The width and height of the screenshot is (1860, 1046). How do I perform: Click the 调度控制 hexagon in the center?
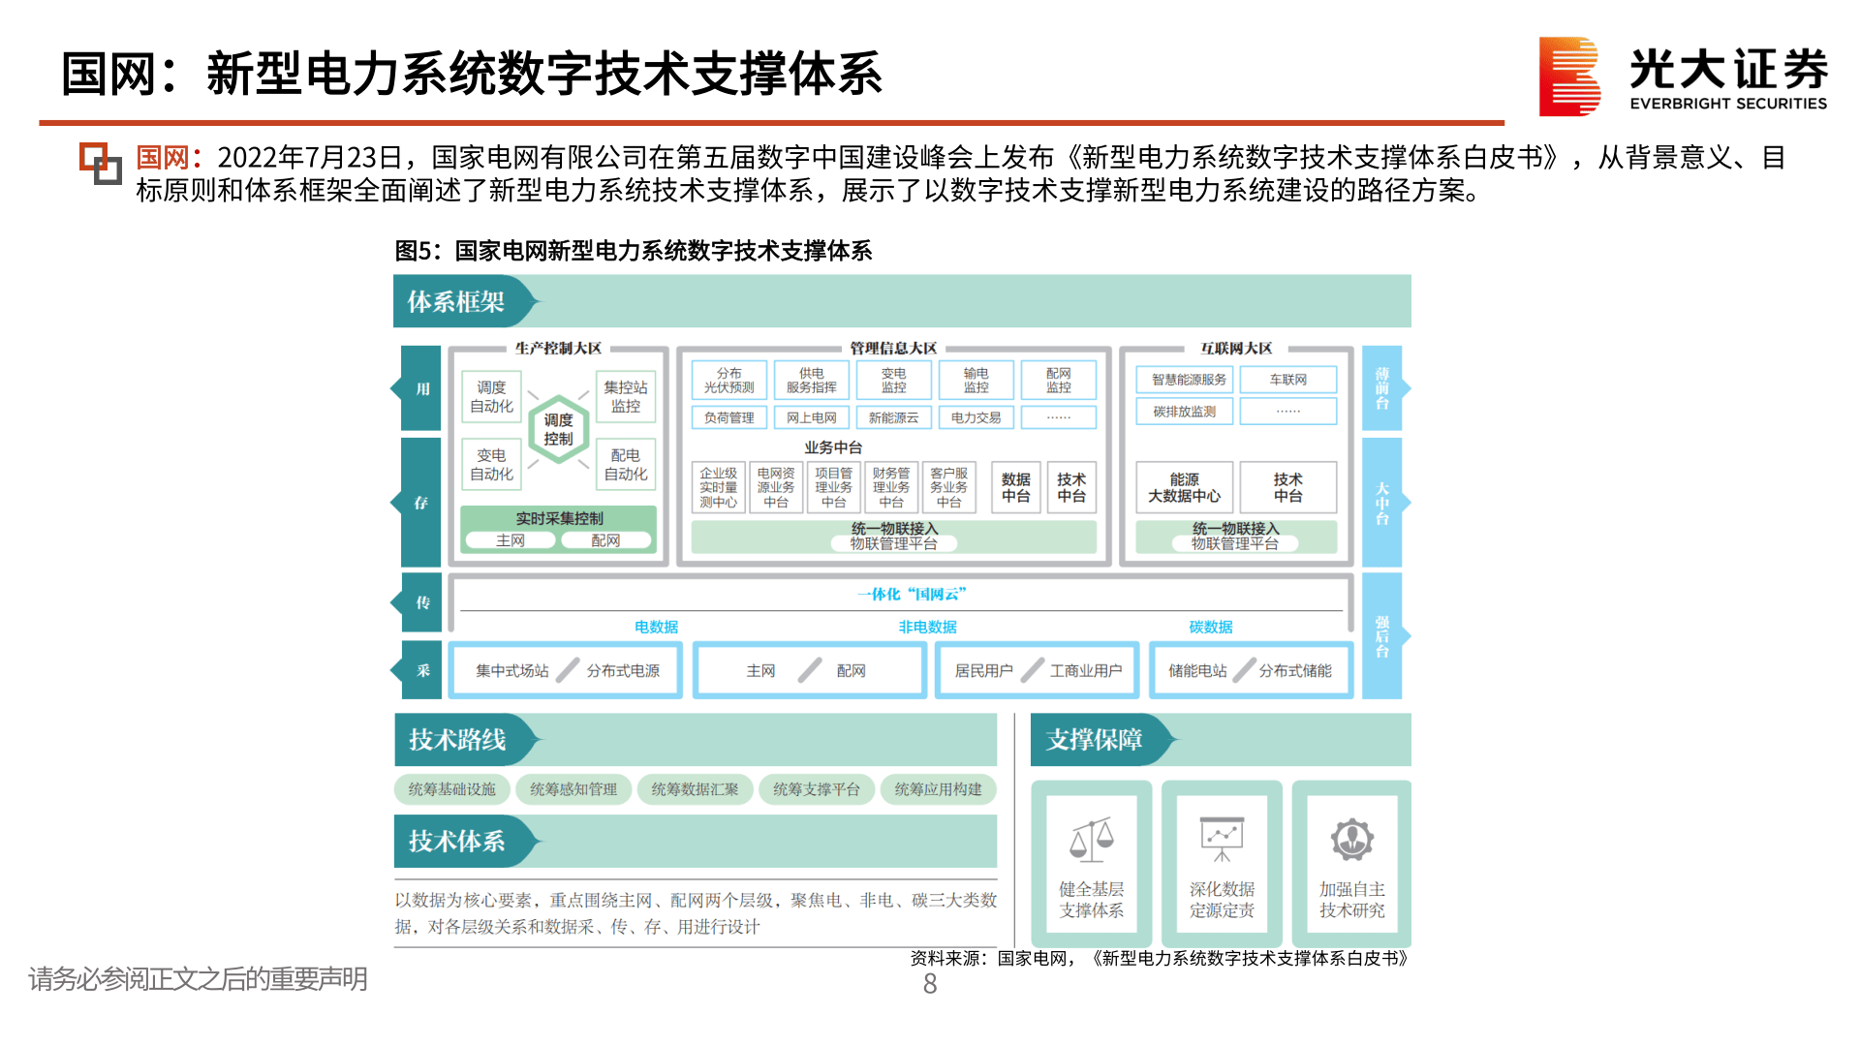(x=558, y=429)
